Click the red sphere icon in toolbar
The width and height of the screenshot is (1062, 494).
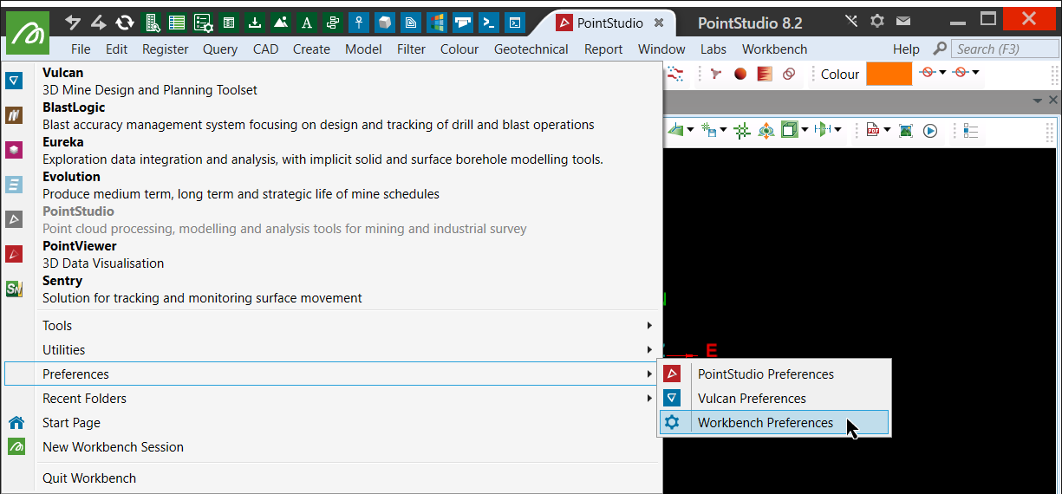click(x=740, y=75)
